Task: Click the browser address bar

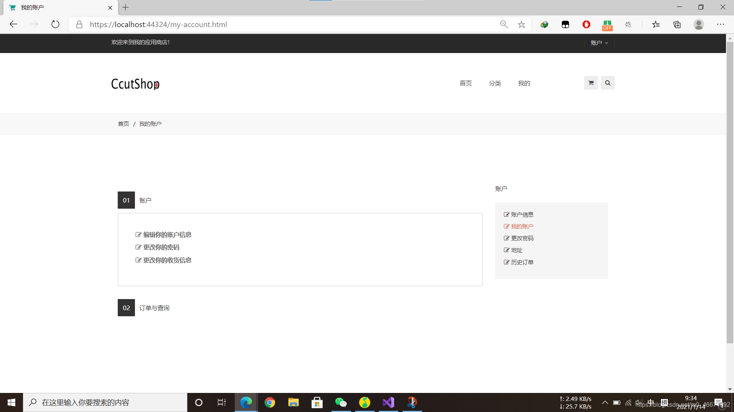Action: [291, 24]
